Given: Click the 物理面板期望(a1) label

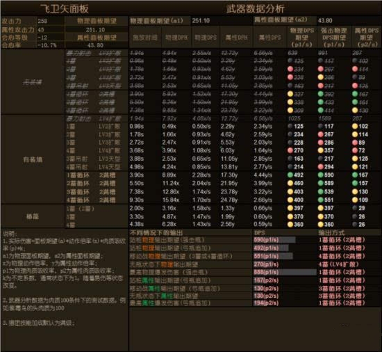Looking at the screenshot, I should point(156,21).
